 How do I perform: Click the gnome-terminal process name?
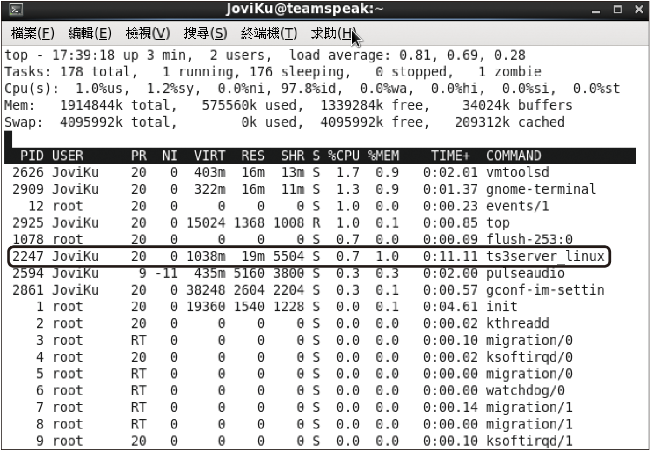(x=541, y=190)
